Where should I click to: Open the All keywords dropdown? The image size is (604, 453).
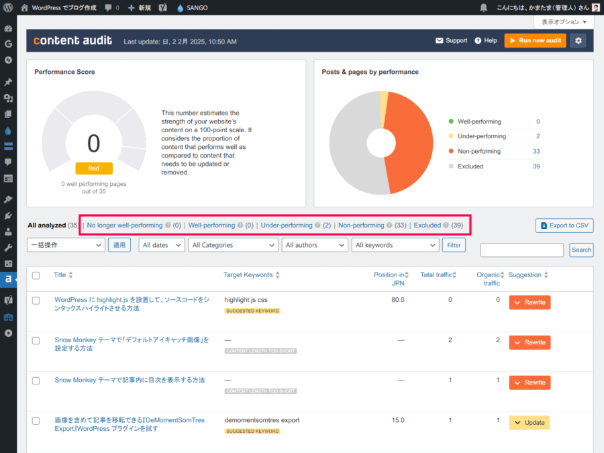pyautogui.click(x=395, y=245)
